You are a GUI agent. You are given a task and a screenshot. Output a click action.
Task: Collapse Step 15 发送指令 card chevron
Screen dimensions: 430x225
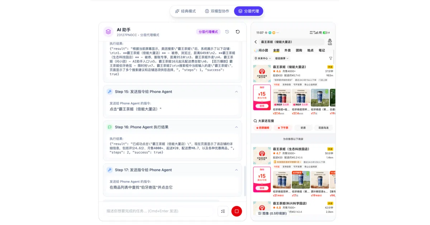[x=236, y=92]
